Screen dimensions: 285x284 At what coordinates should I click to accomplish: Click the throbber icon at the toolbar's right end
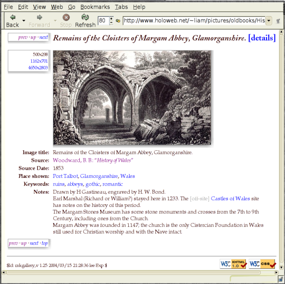pos(277,21)
